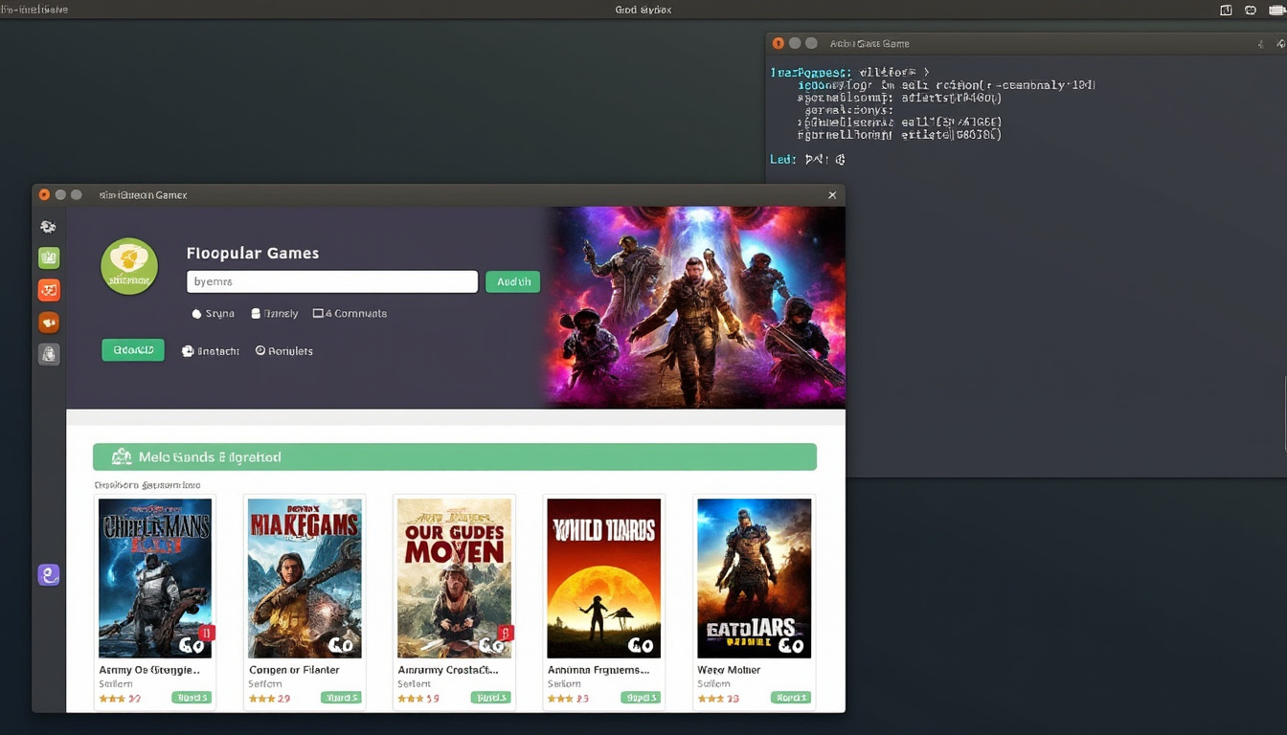Viewport: 1287px width, 735px height.
Task: Select the green icon in the store sidebar
Action: click(49, 257)
